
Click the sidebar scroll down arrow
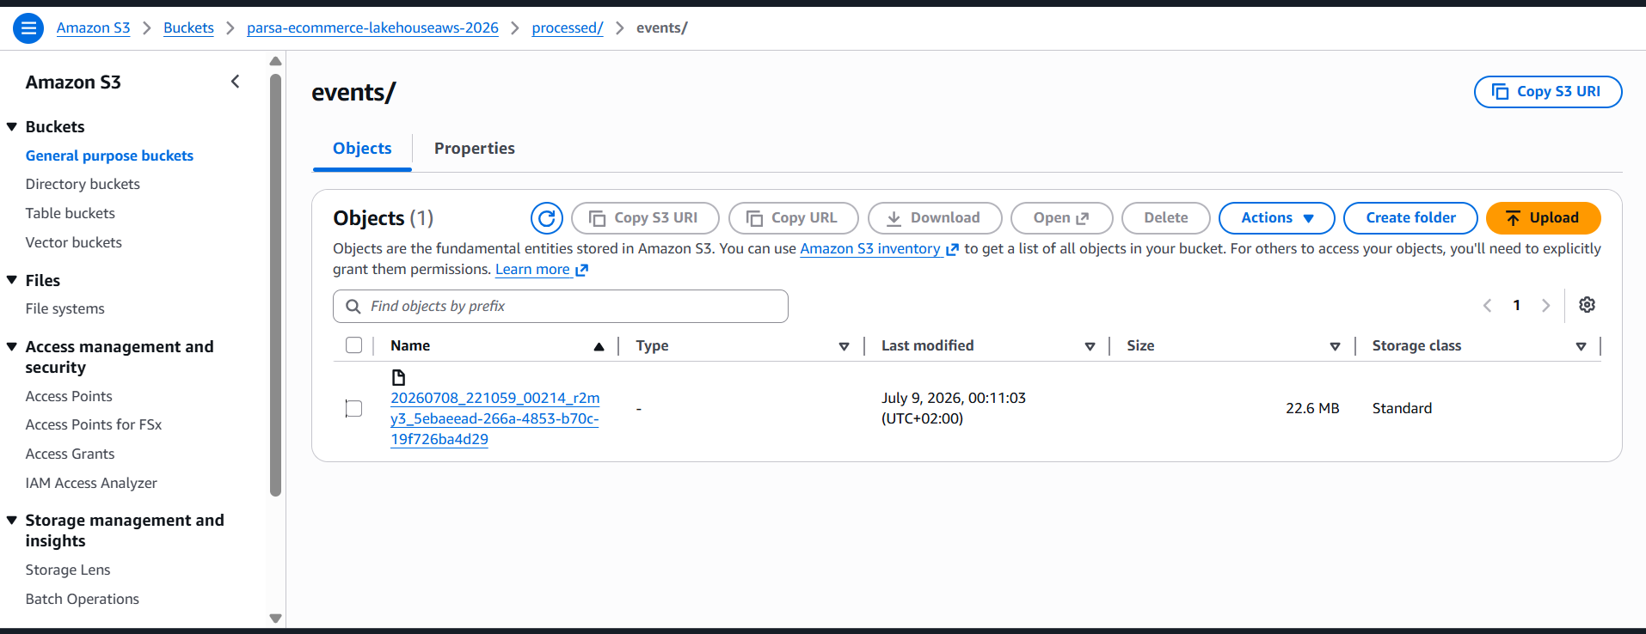pyautogui.click(x=275, y=618)
